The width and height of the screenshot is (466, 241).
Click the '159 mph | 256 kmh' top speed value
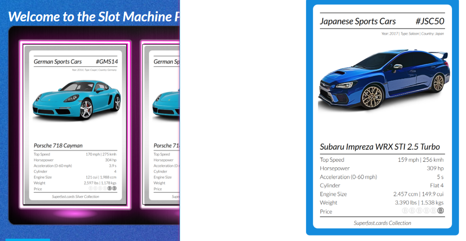pyautogui.click(x=421, y=160)
